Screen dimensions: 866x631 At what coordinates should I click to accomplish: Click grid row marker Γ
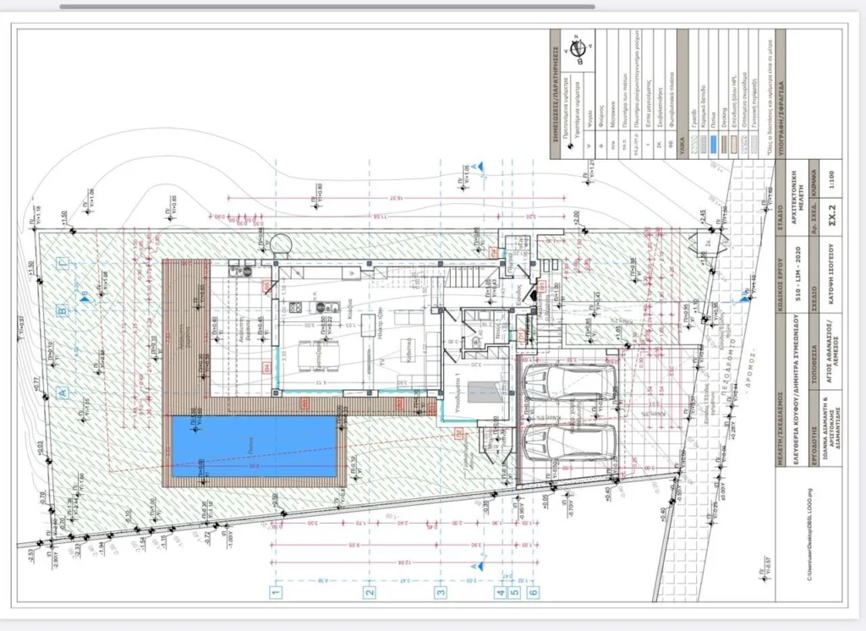(x=63, y=264)
